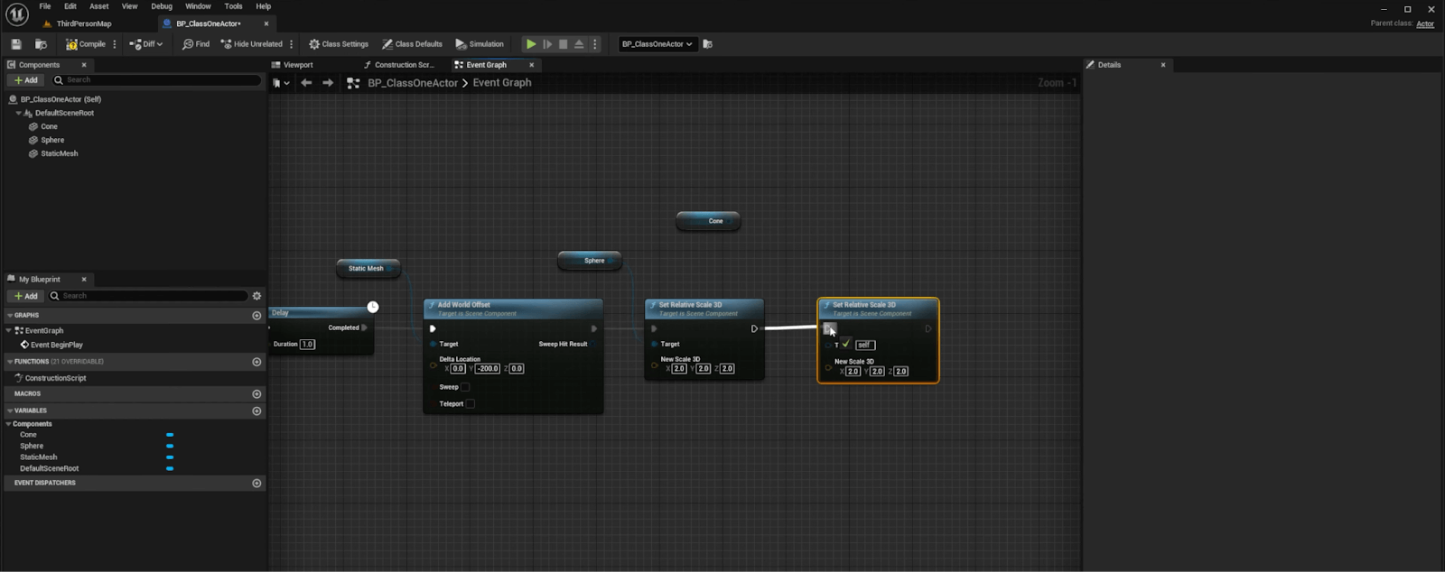Open My Blueprint settings gear
The image size is (1445, 572).
[x=256, y=296]
